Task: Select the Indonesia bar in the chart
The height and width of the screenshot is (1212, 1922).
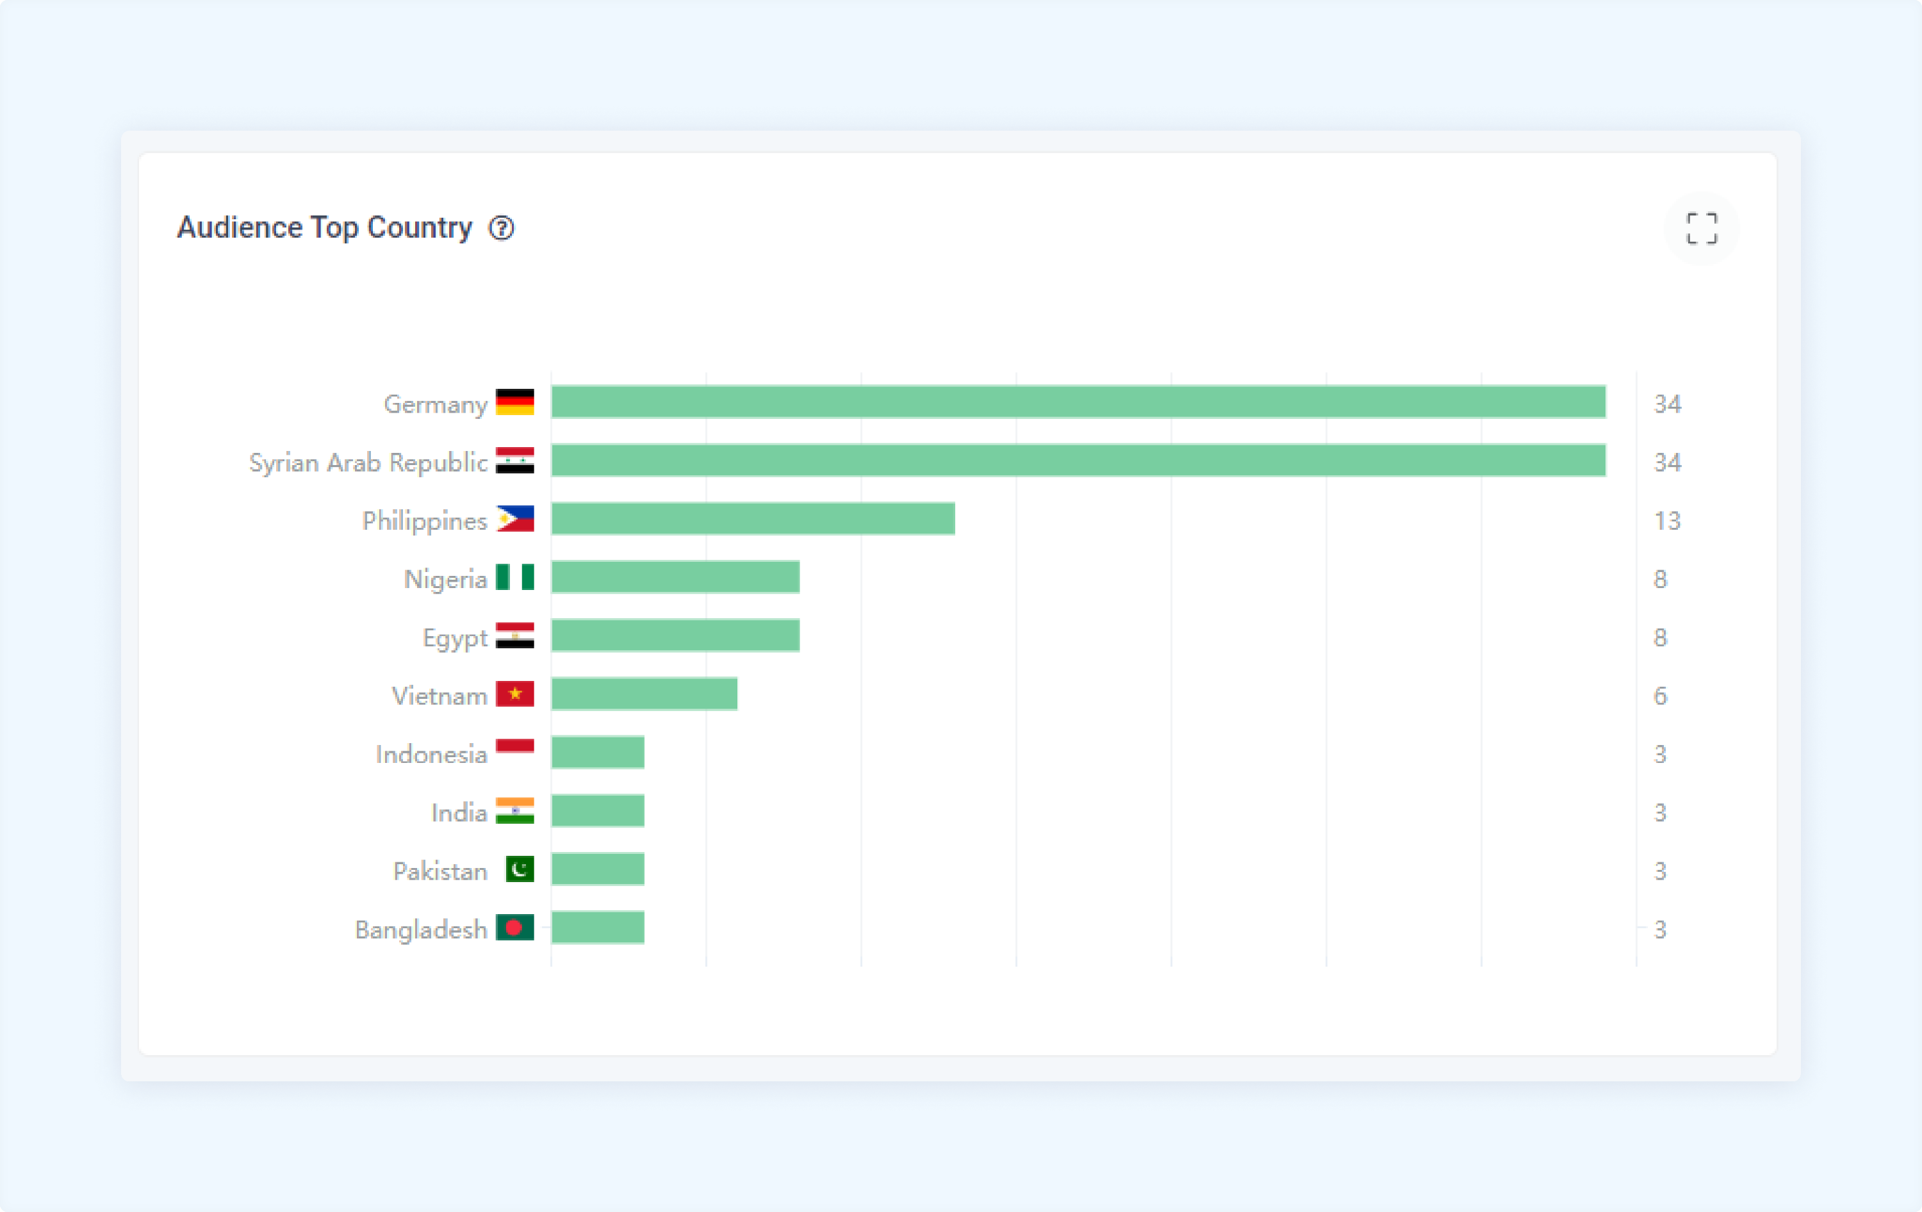Action: [x=598, y=751]
